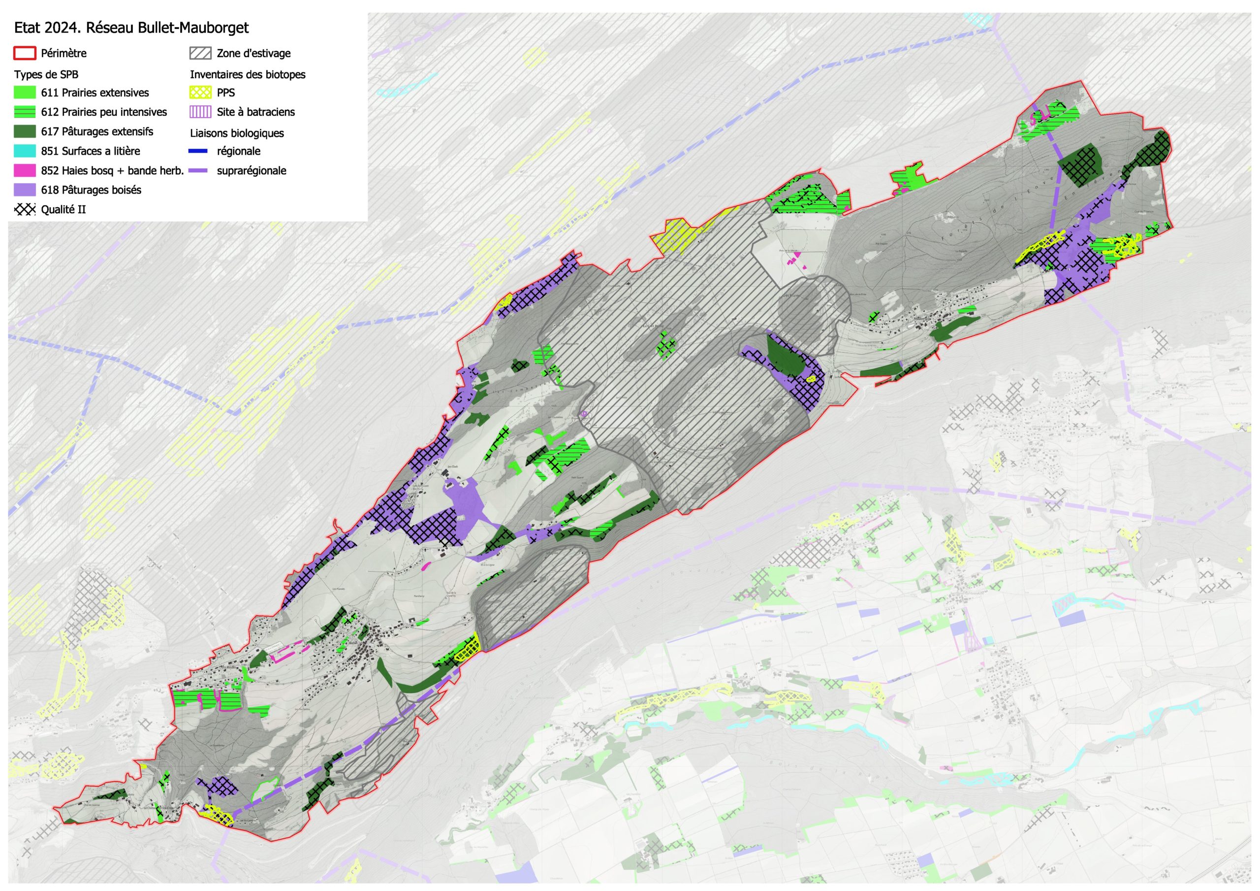Click the 612 Prairies peu intensives striped swatch
The image size is (1260, 891).
click(x=25, y=112)
